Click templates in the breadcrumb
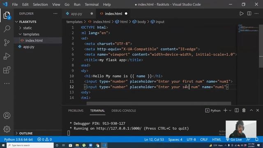263x148 pixels. tap(74, 22)
